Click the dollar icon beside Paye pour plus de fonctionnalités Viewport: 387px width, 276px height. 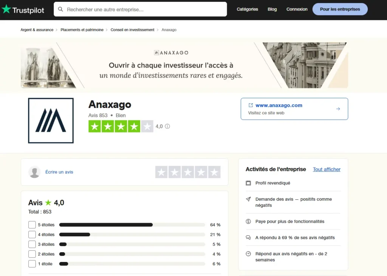248,222
